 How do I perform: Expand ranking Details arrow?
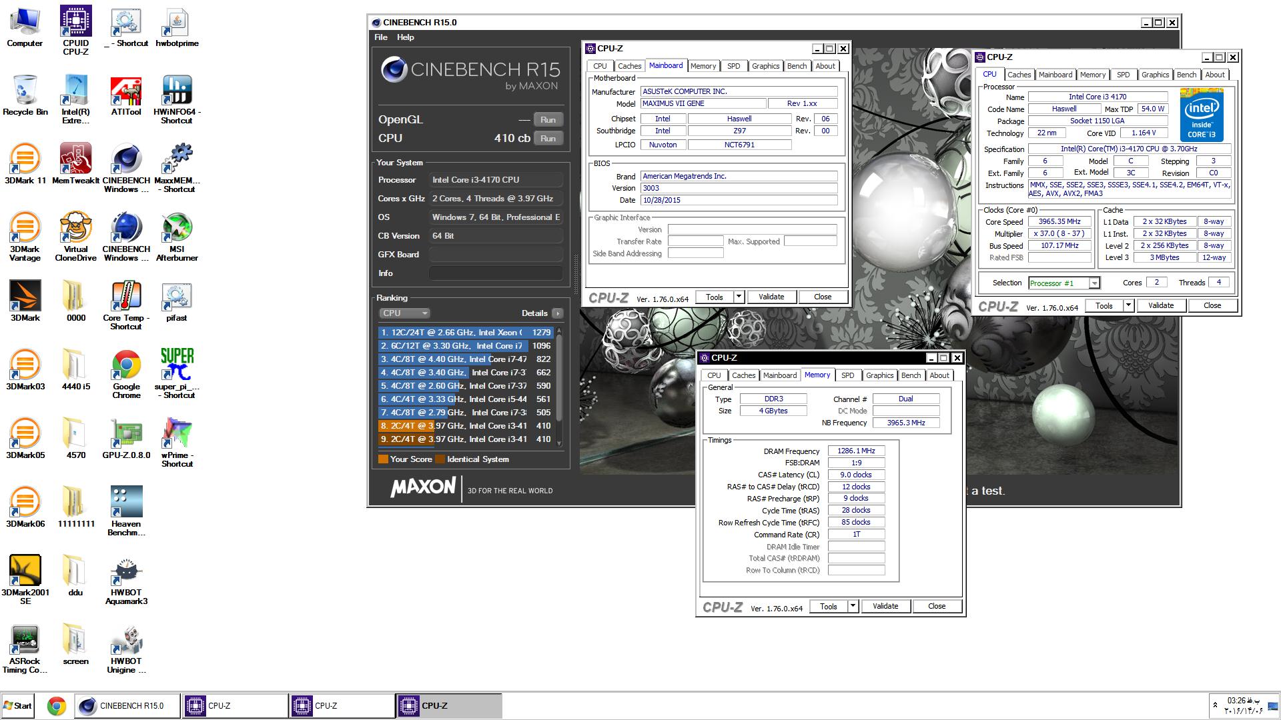[558, 313]
